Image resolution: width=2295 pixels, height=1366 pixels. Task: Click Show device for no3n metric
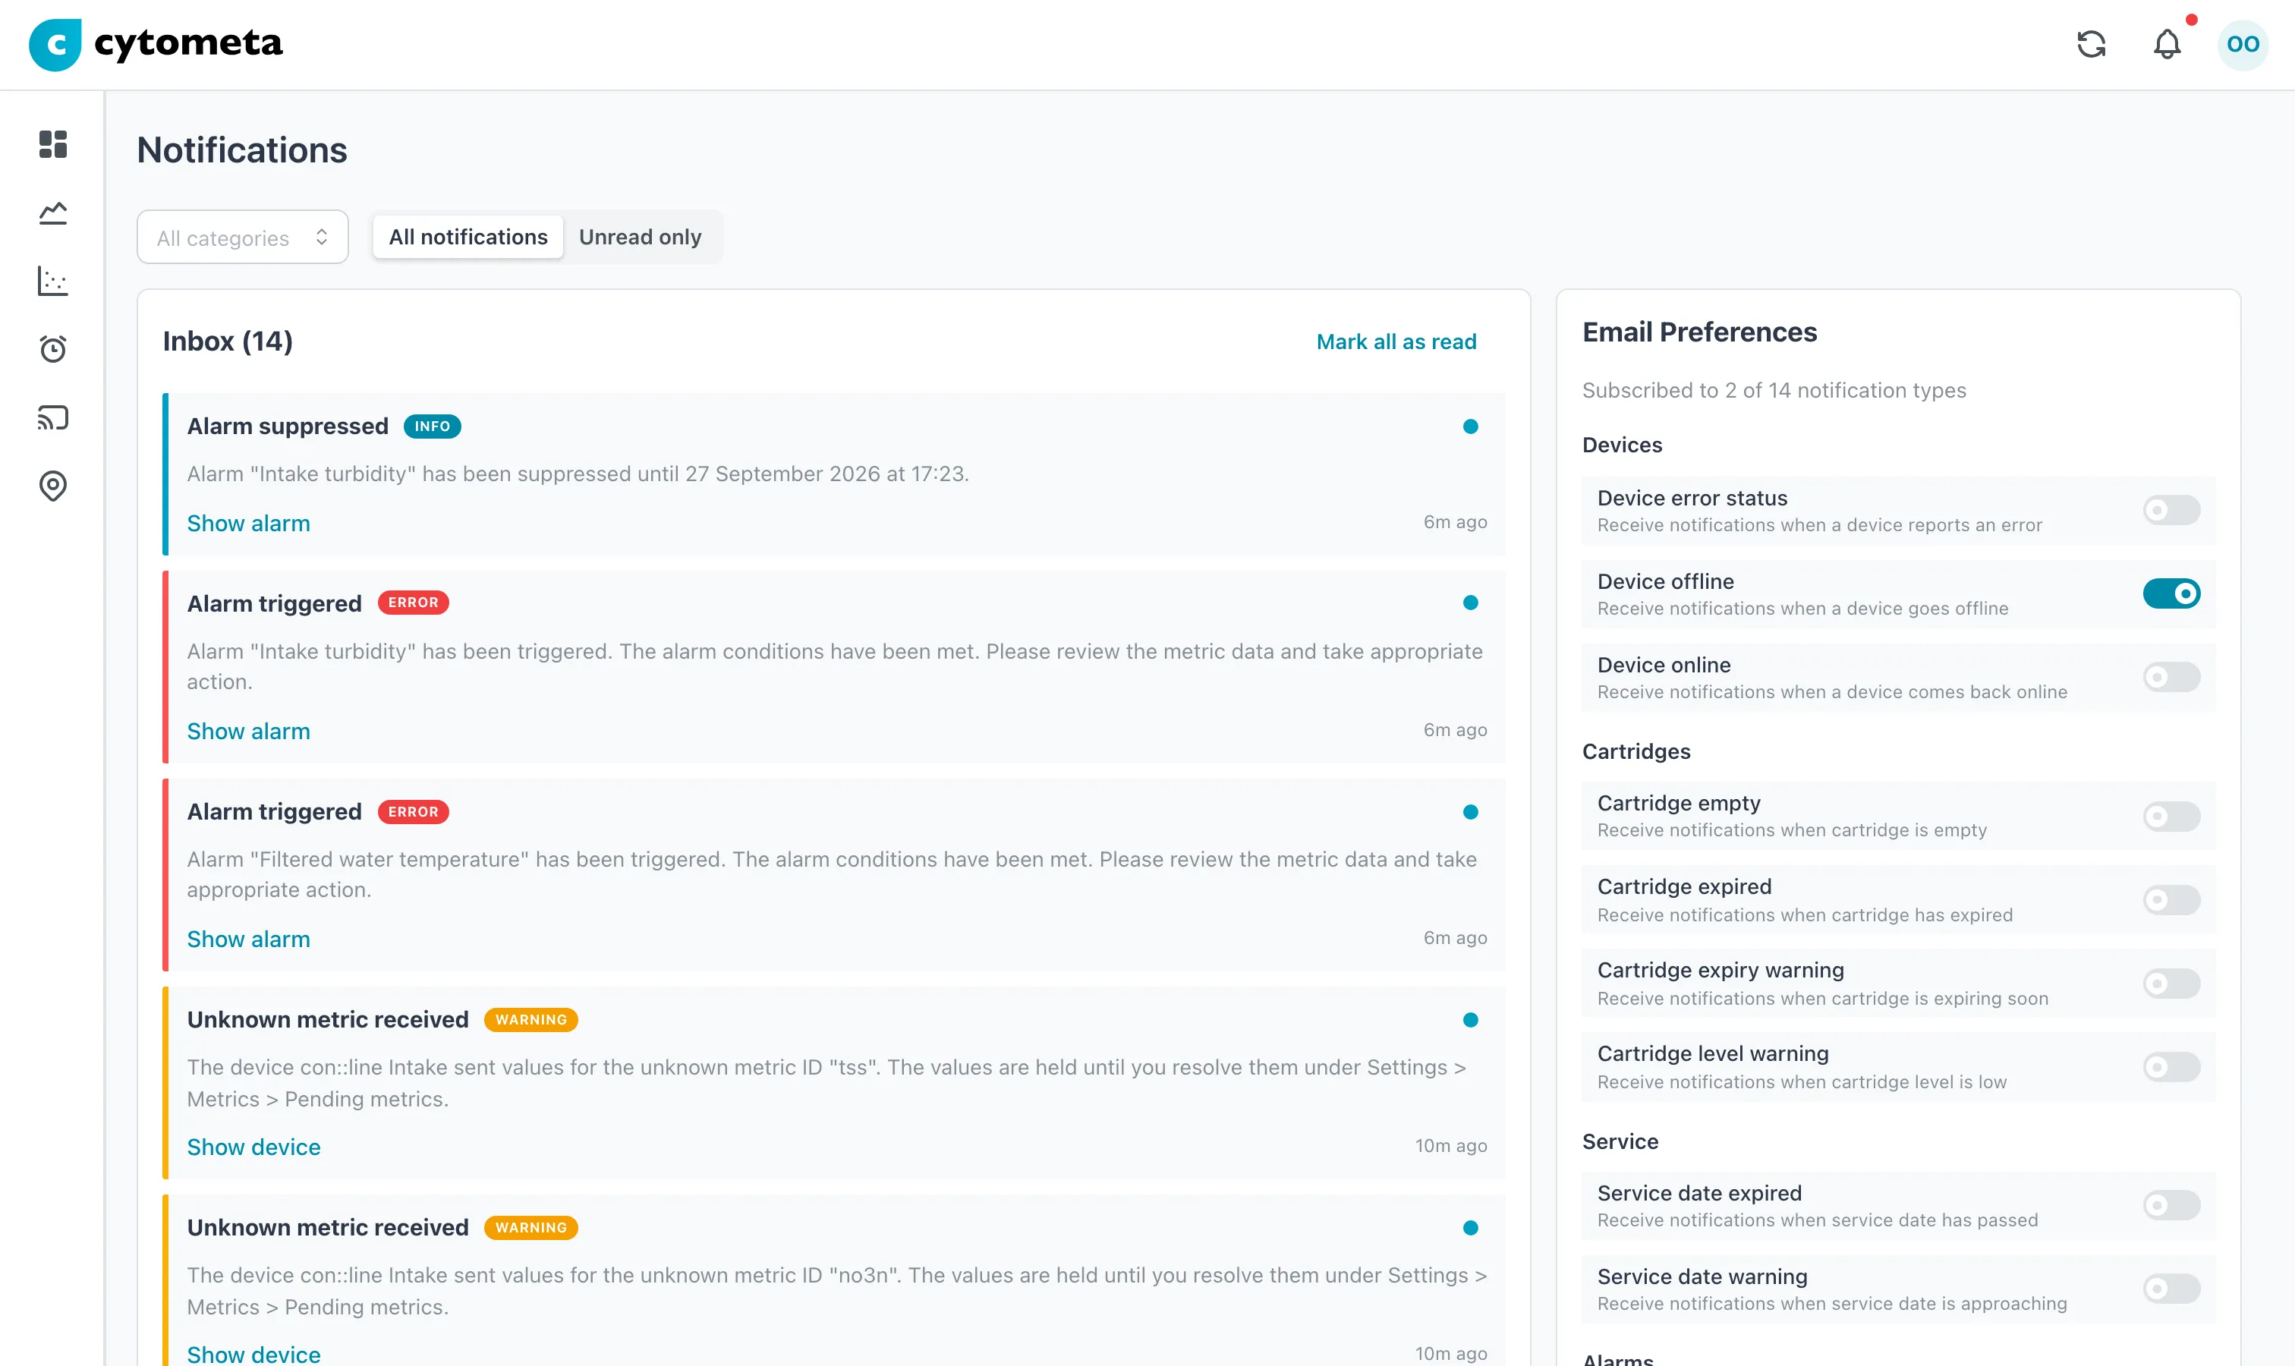click(254, 1355)
